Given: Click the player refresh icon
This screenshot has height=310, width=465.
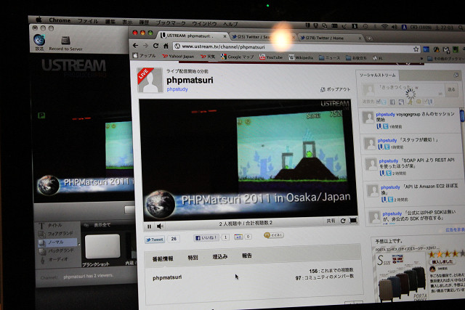Looking at the screenshot, I should pos(343,221).
